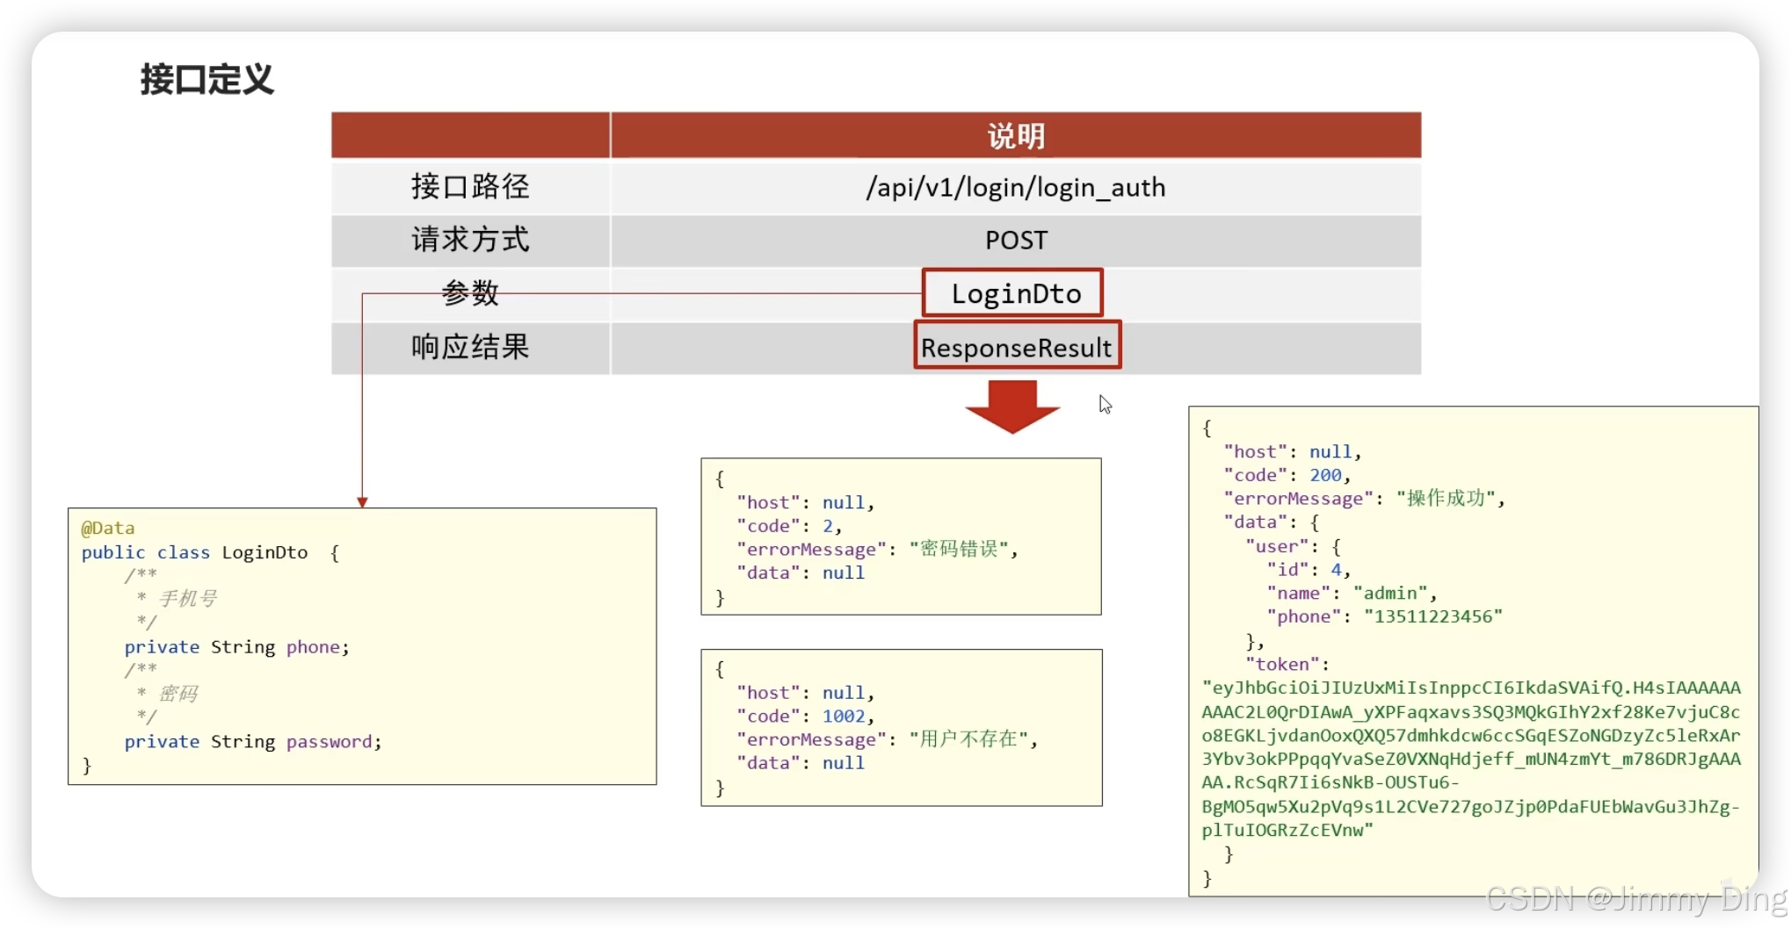
Task: Select the errorMessage 操作成功 line
Action: pos(1364,499)
